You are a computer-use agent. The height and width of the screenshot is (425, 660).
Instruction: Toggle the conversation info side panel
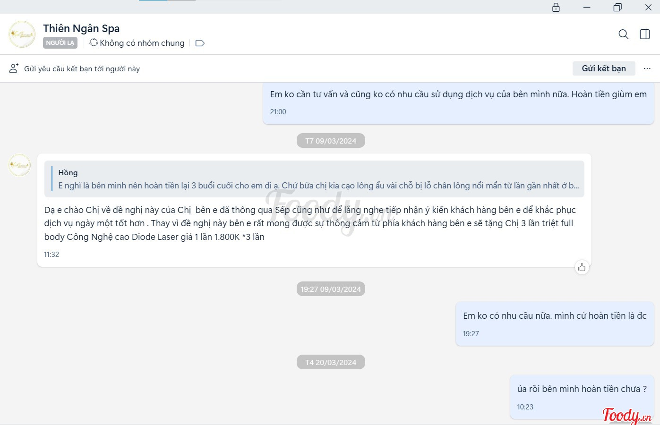[x=644, y=34]
